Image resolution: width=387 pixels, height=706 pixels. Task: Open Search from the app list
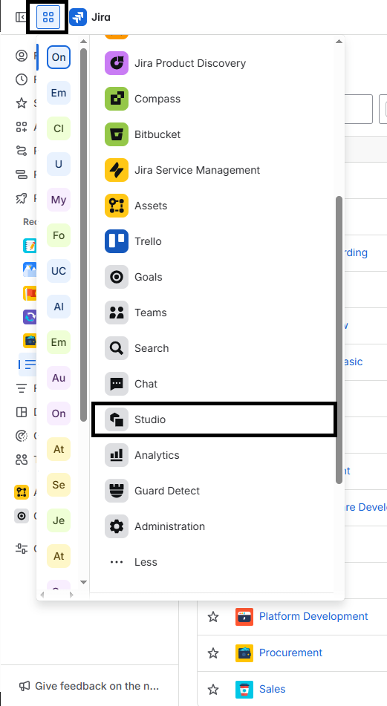click(x=213, y=348)
